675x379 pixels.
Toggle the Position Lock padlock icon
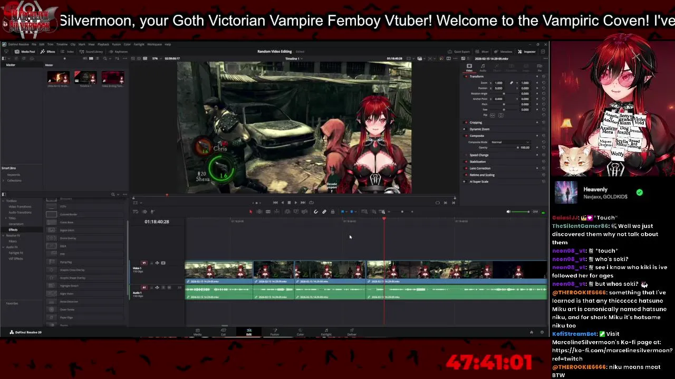click(x=333, y=212)
